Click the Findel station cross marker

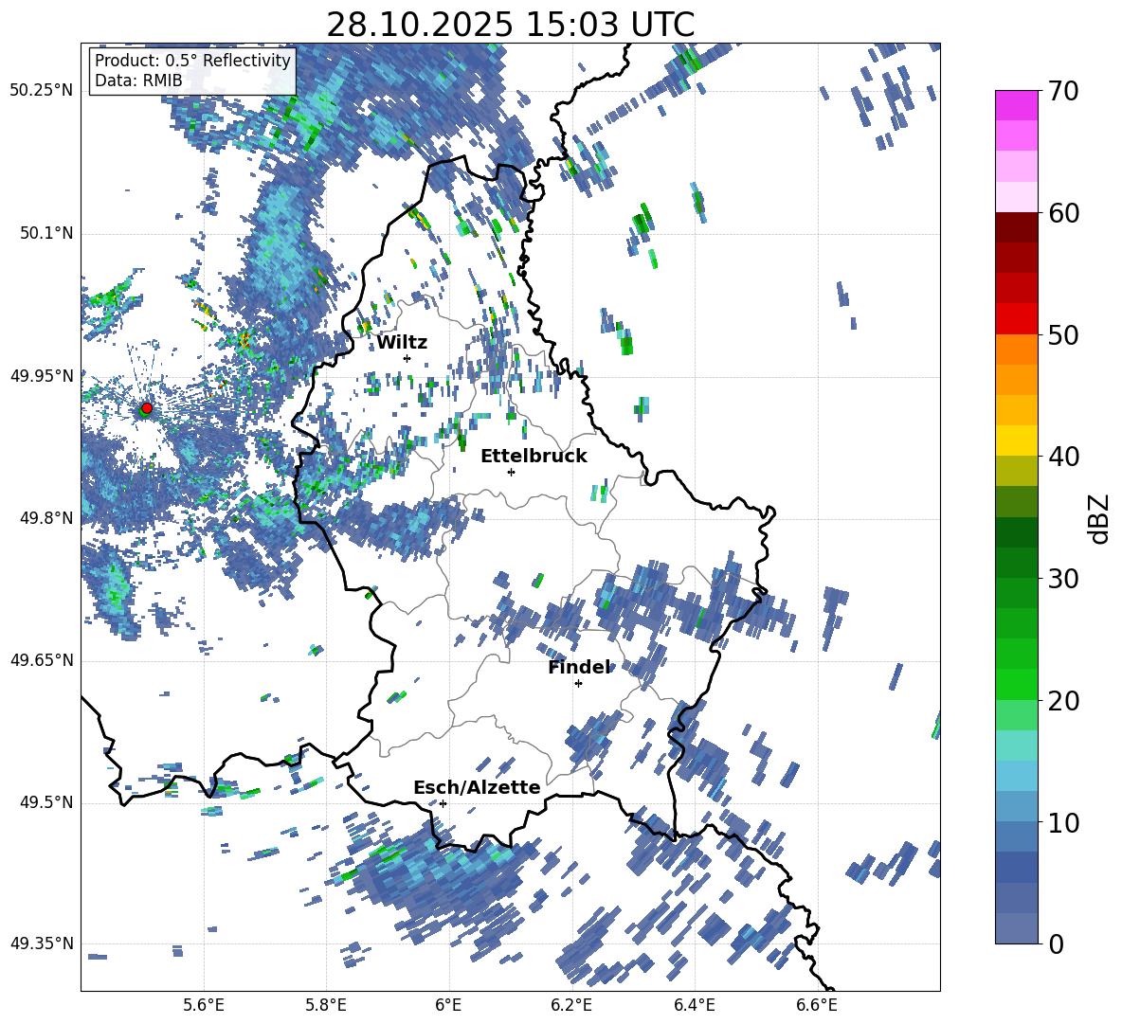pos(578,684)
